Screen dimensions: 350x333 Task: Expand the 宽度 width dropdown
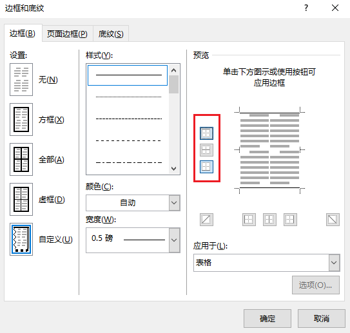coord(133,240)
